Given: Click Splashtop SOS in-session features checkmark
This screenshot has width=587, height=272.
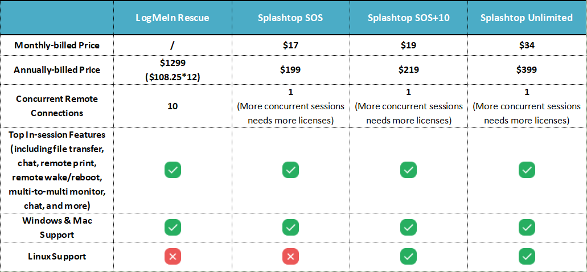Looking at the screenshot, I should [x=290, y=170].
